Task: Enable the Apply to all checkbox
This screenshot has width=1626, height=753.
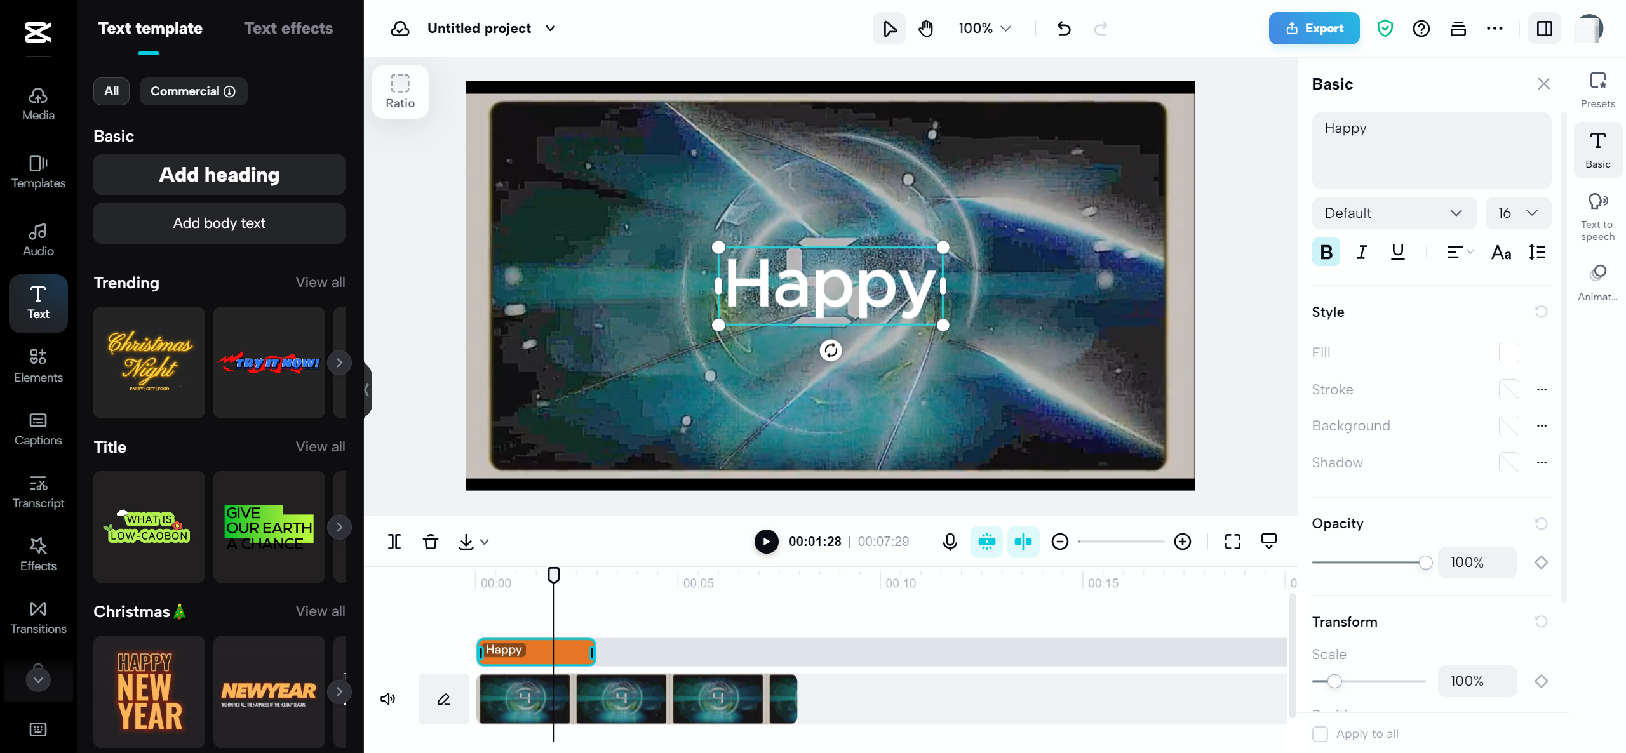Action: click(1320, 734)
